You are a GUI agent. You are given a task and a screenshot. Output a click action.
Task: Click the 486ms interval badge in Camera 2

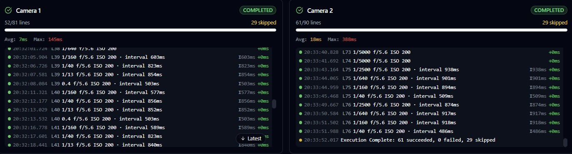538,131
